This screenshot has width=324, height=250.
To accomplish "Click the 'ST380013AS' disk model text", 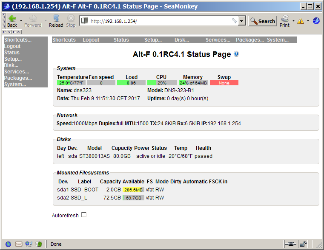I will point(95,156).
